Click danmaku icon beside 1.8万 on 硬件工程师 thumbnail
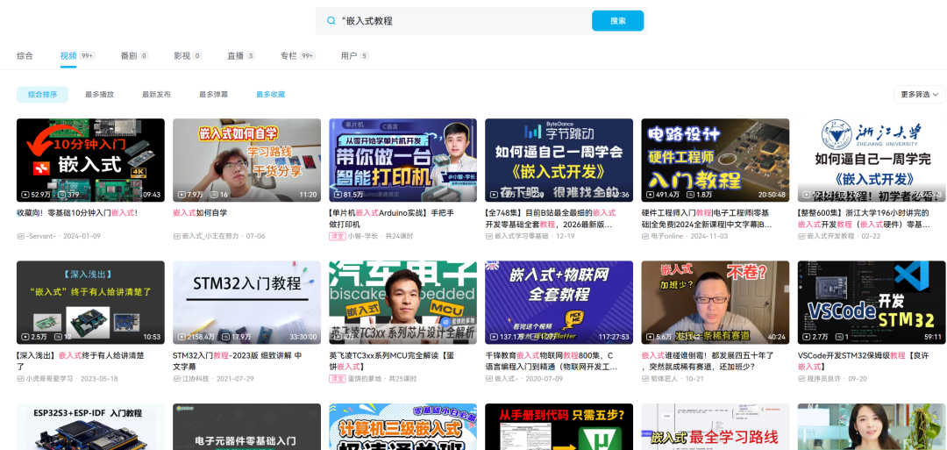Viewport: 947px width, 450px height. tap(690, 195)
